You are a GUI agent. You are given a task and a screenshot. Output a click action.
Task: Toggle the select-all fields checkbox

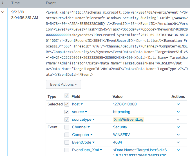tap(67, 96)
